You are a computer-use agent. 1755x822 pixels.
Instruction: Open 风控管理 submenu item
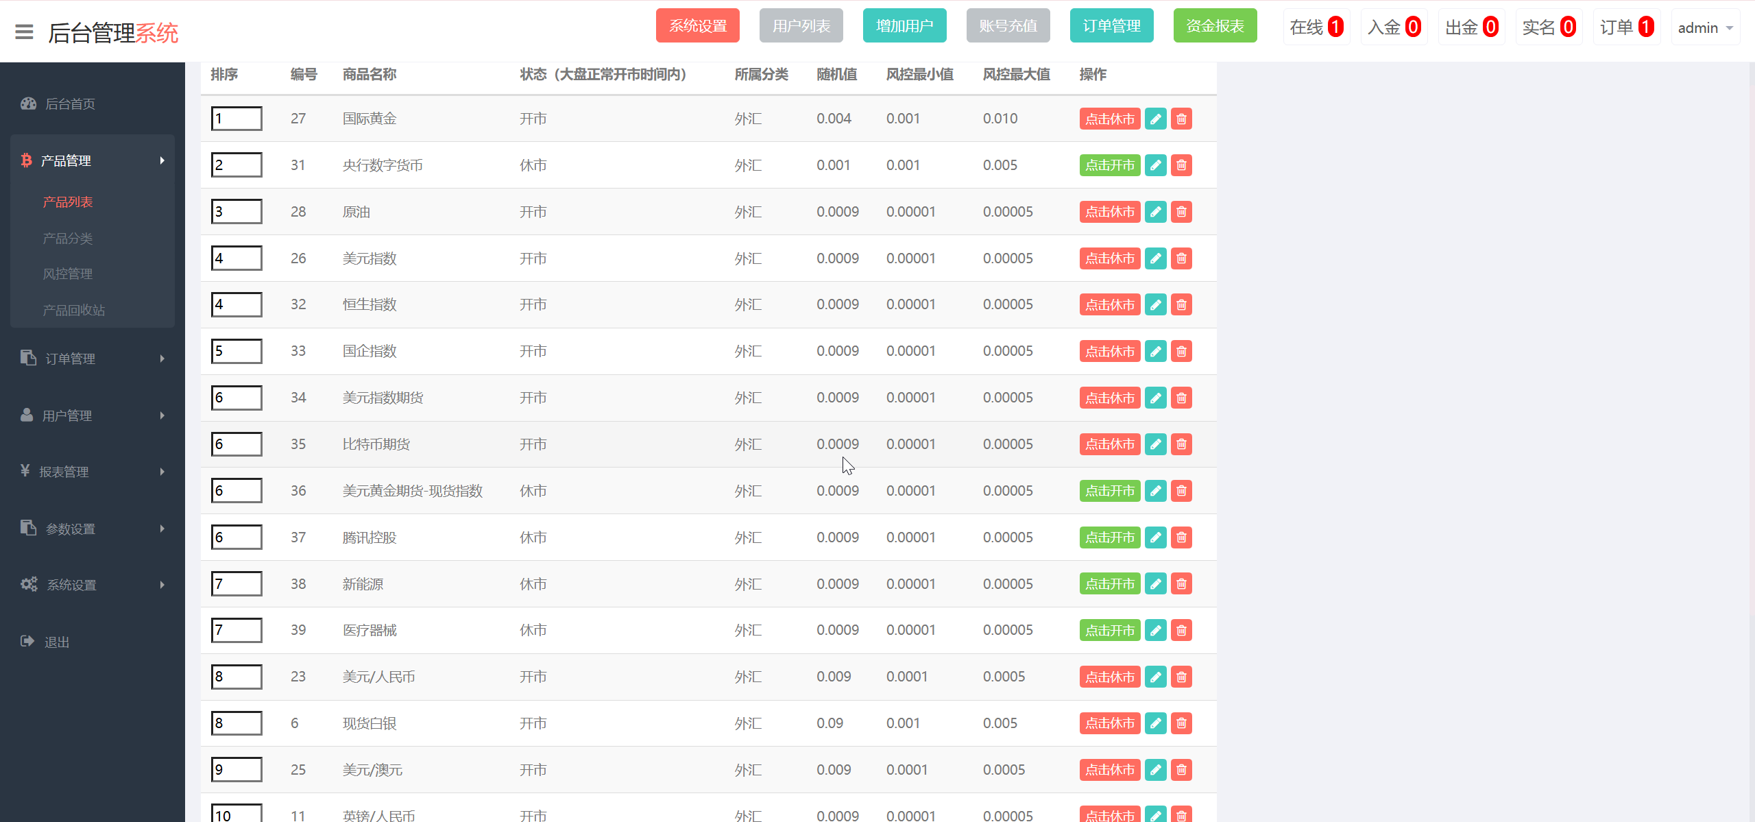[67, 274]
